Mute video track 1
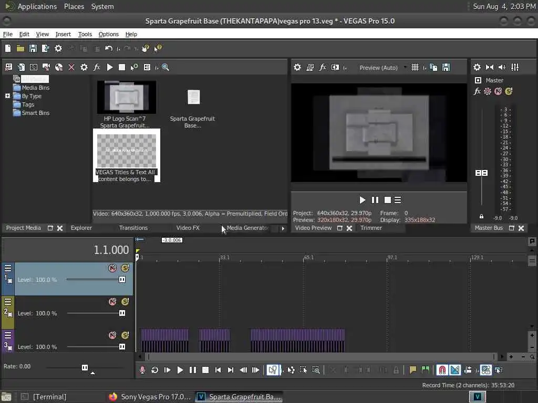538x403 pixels. pos(112,268)
